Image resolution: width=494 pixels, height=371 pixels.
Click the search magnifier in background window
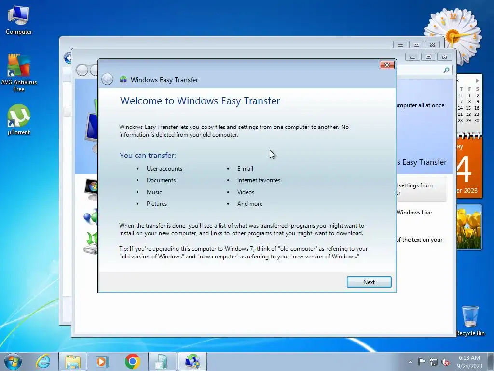click(x=446, y=70)
